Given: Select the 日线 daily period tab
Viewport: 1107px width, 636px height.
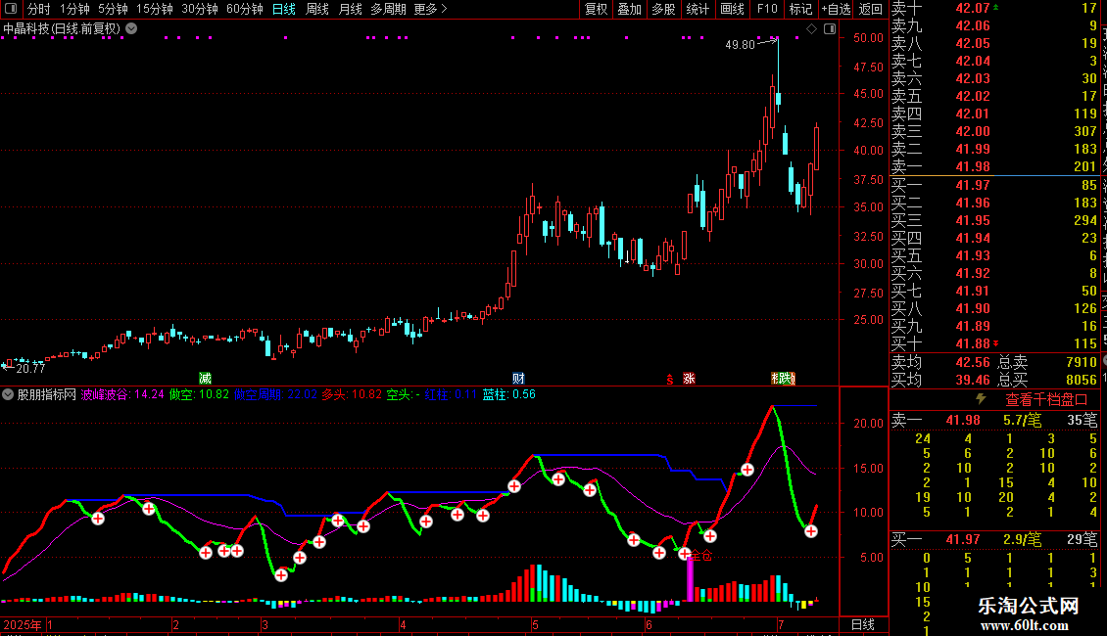Looking at the screenshot, I should click(x=284, y=9).
